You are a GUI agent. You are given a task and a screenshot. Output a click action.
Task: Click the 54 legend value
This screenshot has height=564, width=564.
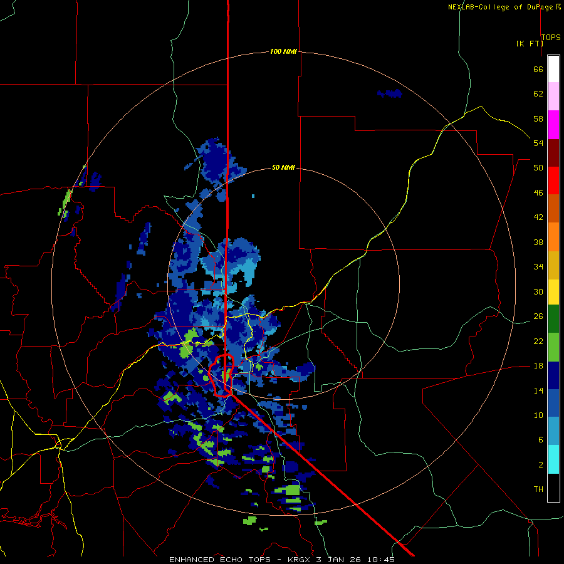tap(538, 143)
